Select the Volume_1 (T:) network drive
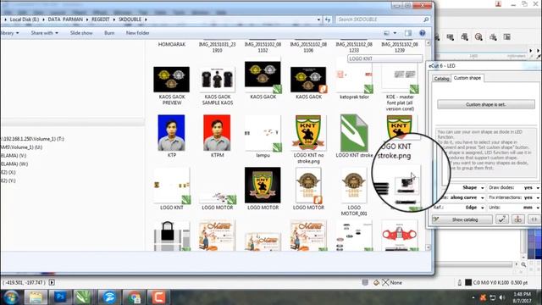The width and height of the screenshot is (542, 305). [32, 139]
